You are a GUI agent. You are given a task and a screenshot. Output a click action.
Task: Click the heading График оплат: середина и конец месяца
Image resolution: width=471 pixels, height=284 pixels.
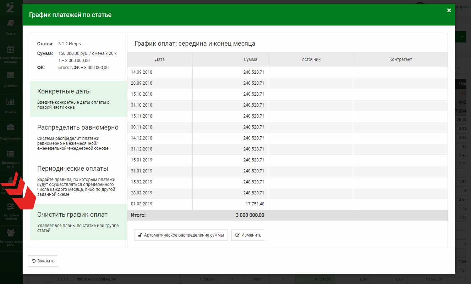tap(195, 44)
